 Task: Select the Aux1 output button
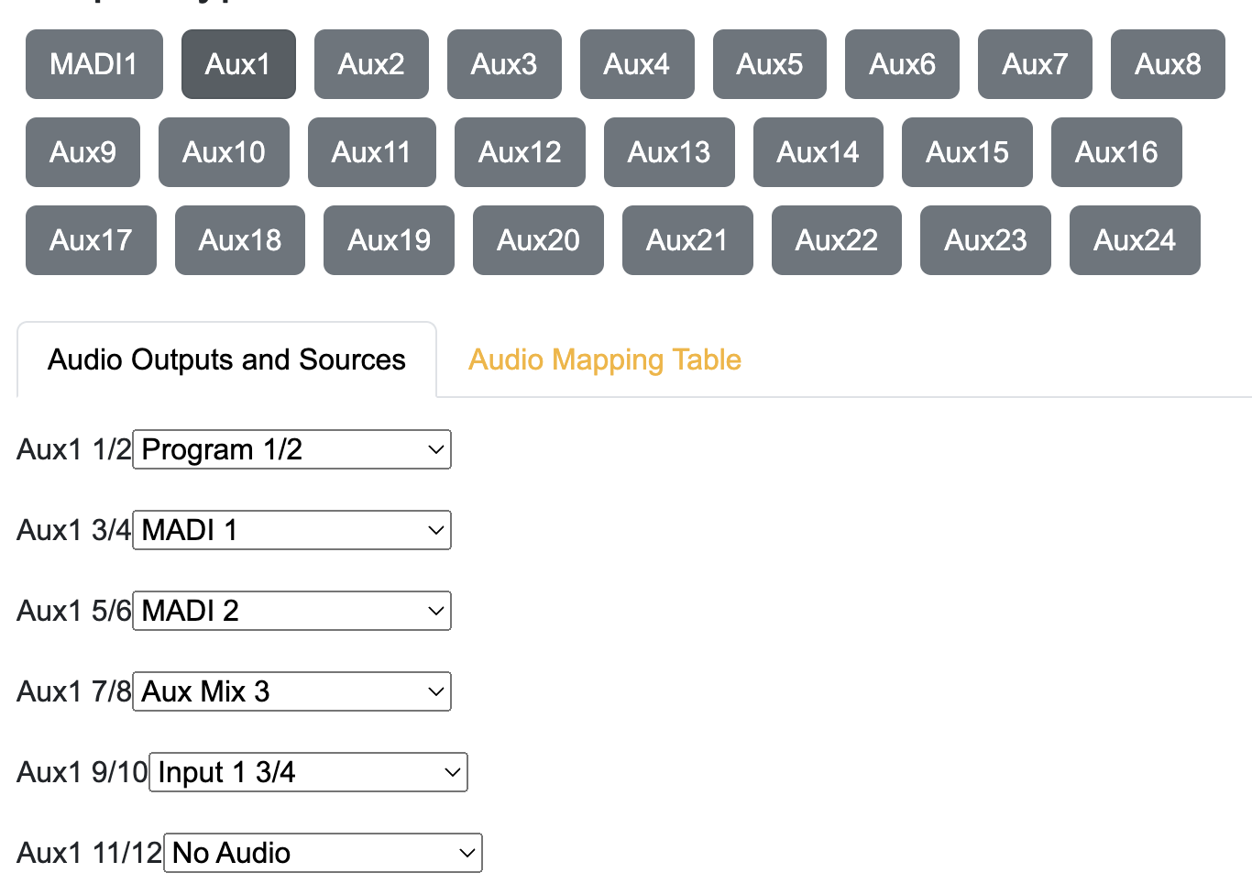tap(238, 64)
